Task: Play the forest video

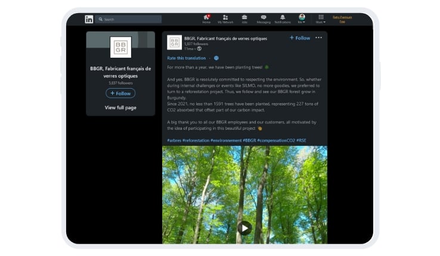Action: point(244,228)
